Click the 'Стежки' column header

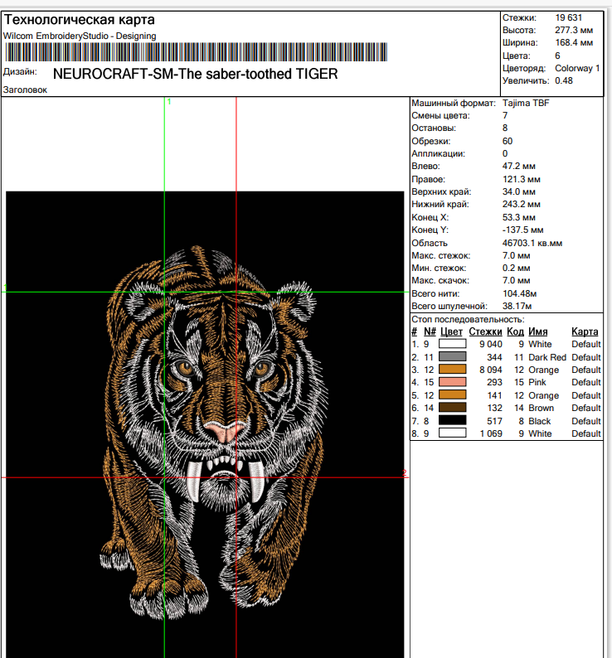[x=485, y=331]
